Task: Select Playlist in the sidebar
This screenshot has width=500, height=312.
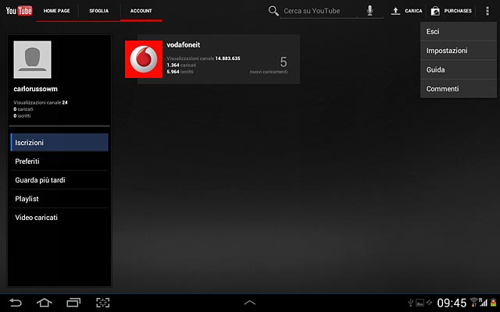Action: click(59, 199)
